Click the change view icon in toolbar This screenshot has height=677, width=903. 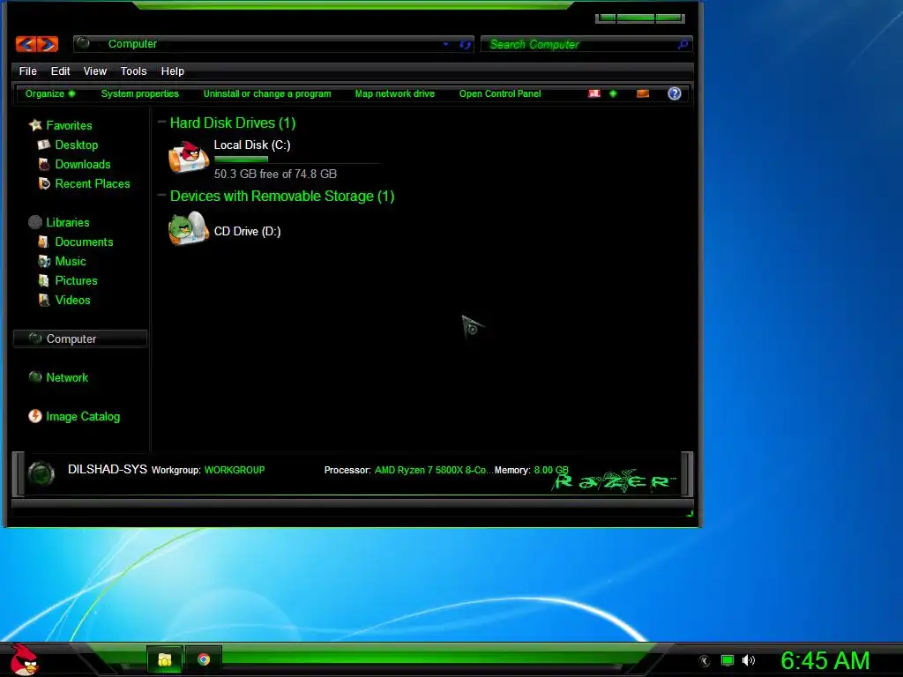[x=594, y=93]
